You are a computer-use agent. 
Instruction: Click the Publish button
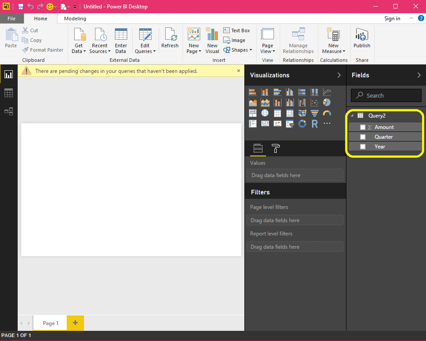pos(361,41)
